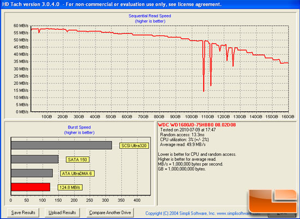Click the ATA UltraDMA 6 gray bar
This screenshot has width=300, height=219.
(32, 173)
